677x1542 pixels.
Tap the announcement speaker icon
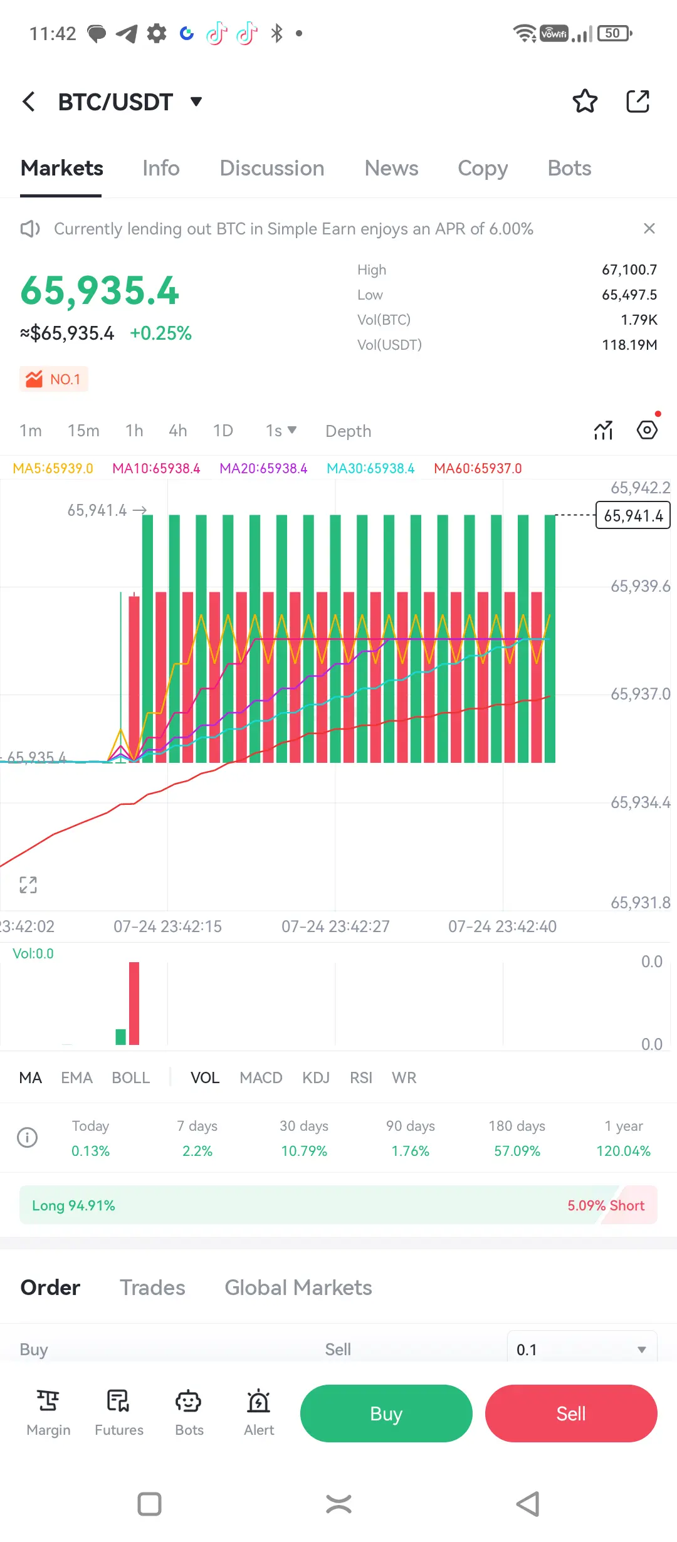click(x=30, y=229)
